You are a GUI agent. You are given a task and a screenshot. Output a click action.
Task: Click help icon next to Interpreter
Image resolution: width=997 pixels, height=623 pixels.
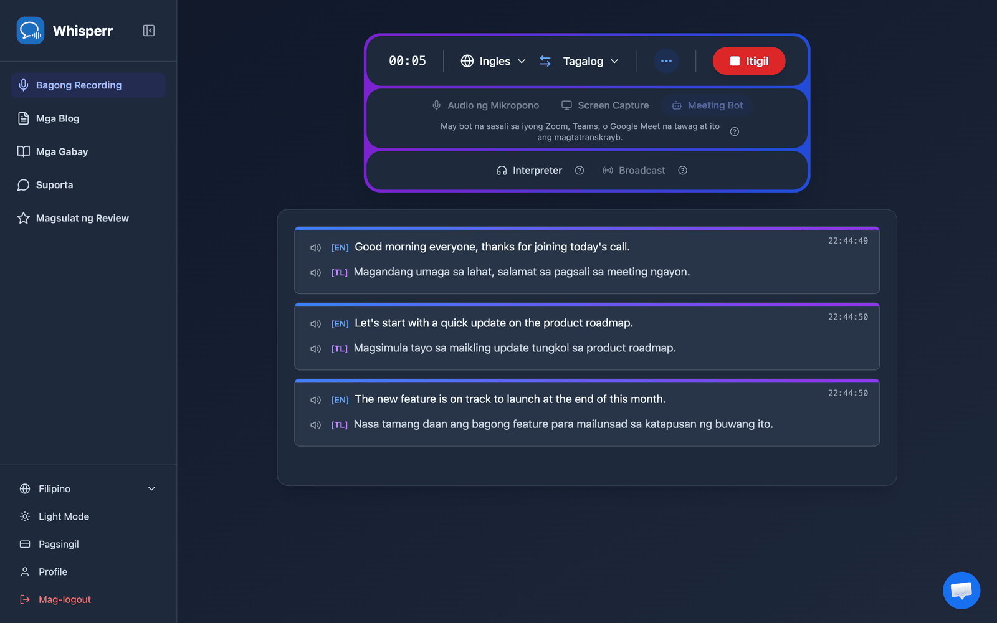pos(580,171)
